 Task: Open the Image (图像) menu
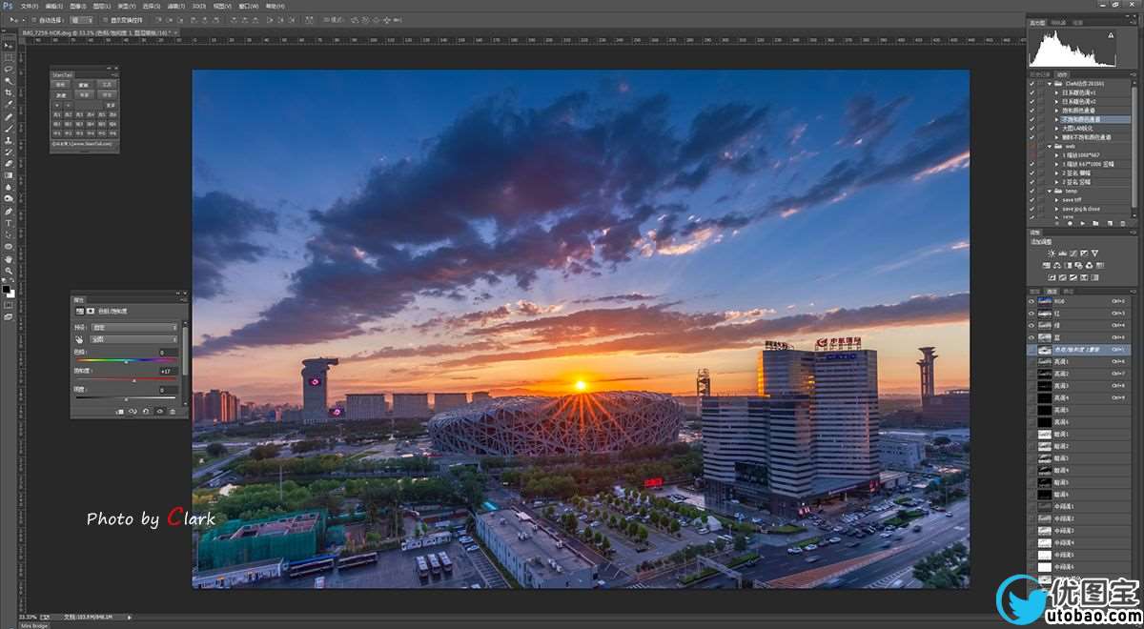79,5
